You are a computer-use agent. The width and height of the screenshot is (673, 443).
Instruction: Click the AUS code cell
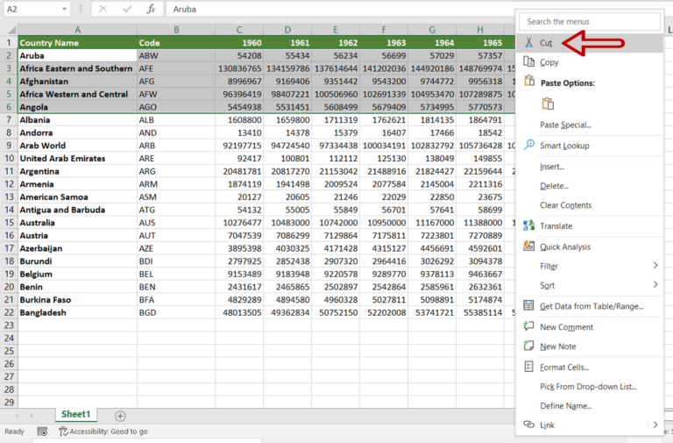176,223
